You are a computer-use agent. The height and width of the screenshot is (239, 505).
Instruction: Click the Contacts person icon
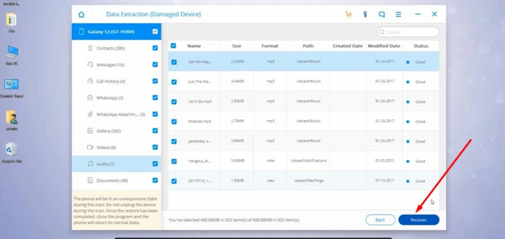[x=90, y=48]
